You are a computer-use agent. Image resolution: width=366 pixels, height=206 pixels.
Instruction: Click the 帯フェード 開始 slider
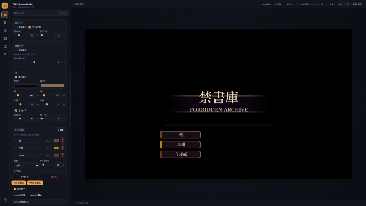pos(20,119)
